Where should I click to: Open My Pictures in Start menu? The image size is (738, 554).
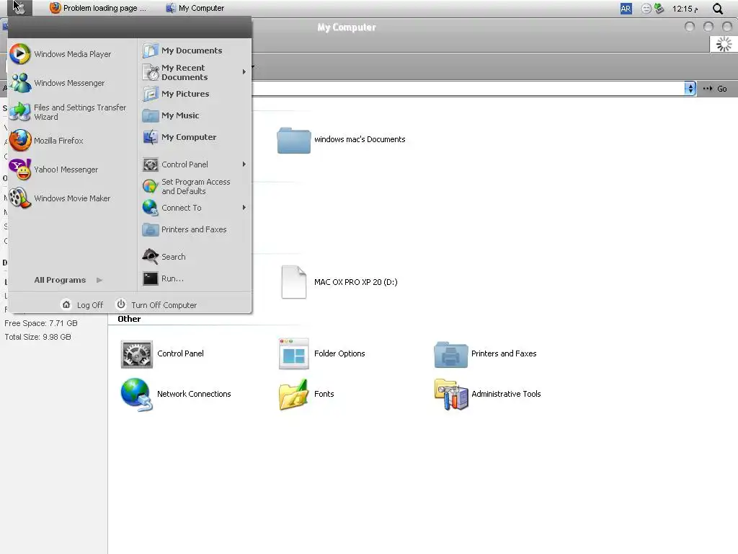point(176,94)
